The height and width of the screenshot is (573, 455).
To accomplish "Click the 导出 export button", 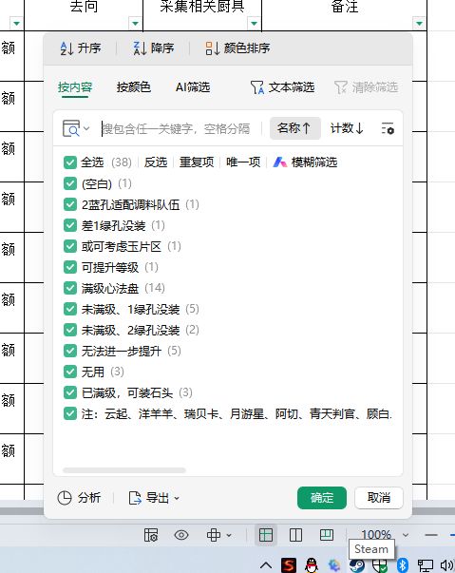I will tap(148, 498).
